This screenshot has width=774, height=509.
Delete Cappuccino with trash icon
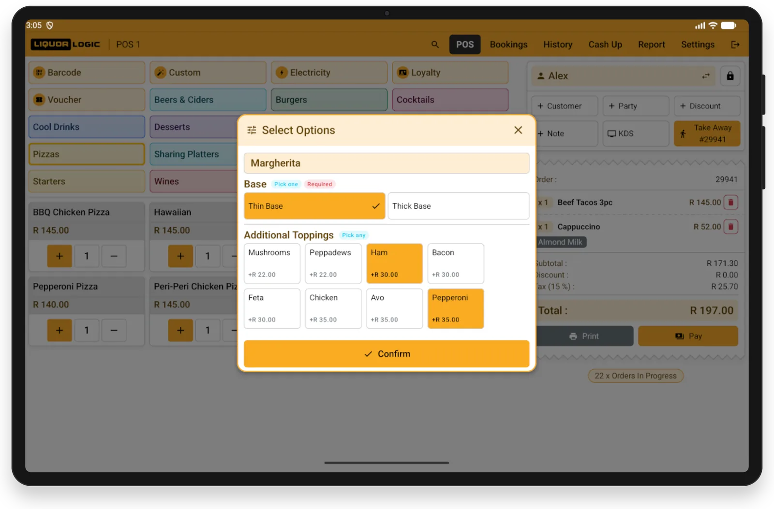coord(730,226)
